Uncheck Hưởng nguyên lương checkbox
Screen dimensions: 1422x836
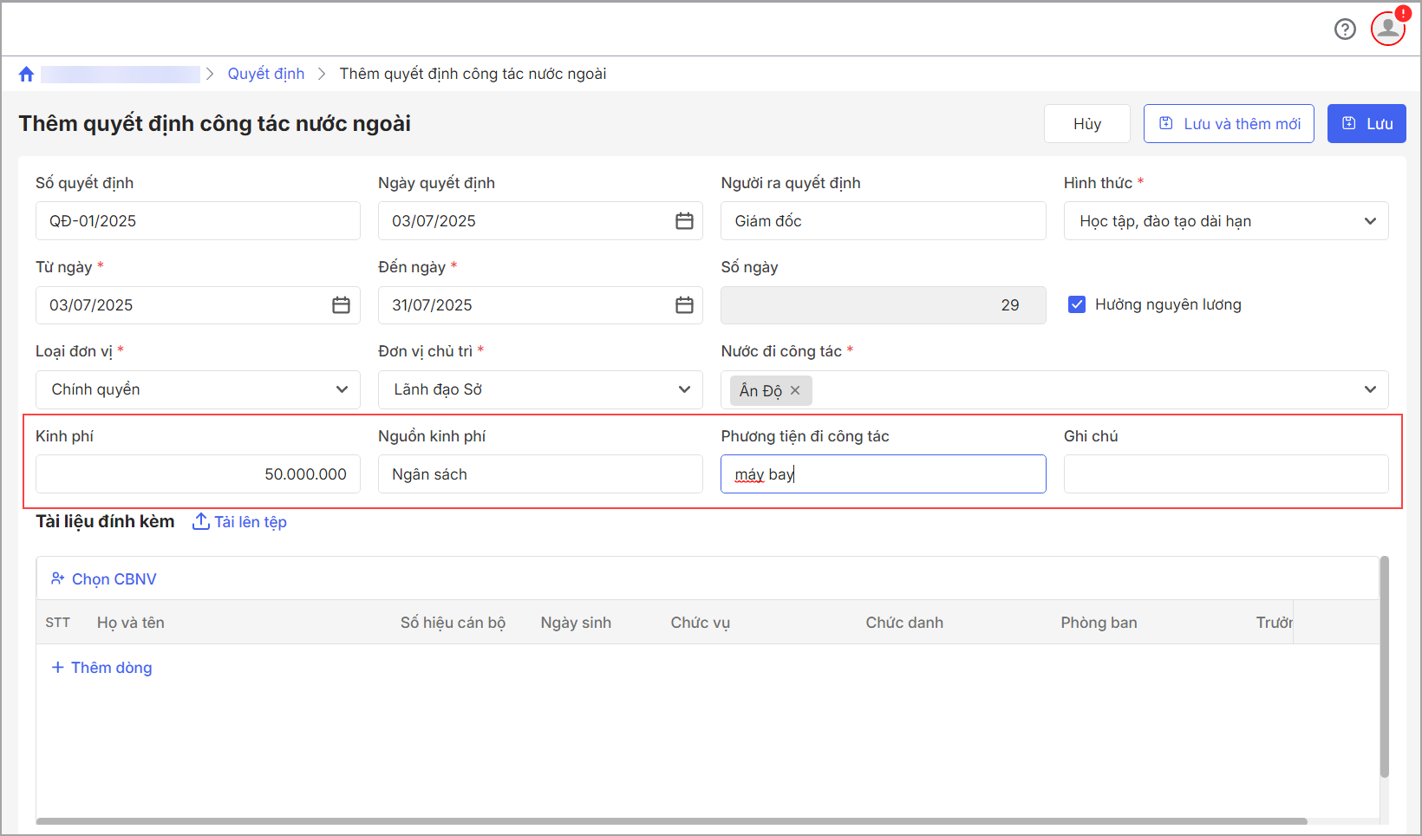(1077, 304)
